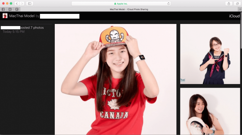
Task: Reload the page from the address bar
Action: pyautogui.click(x=168, y=4)
